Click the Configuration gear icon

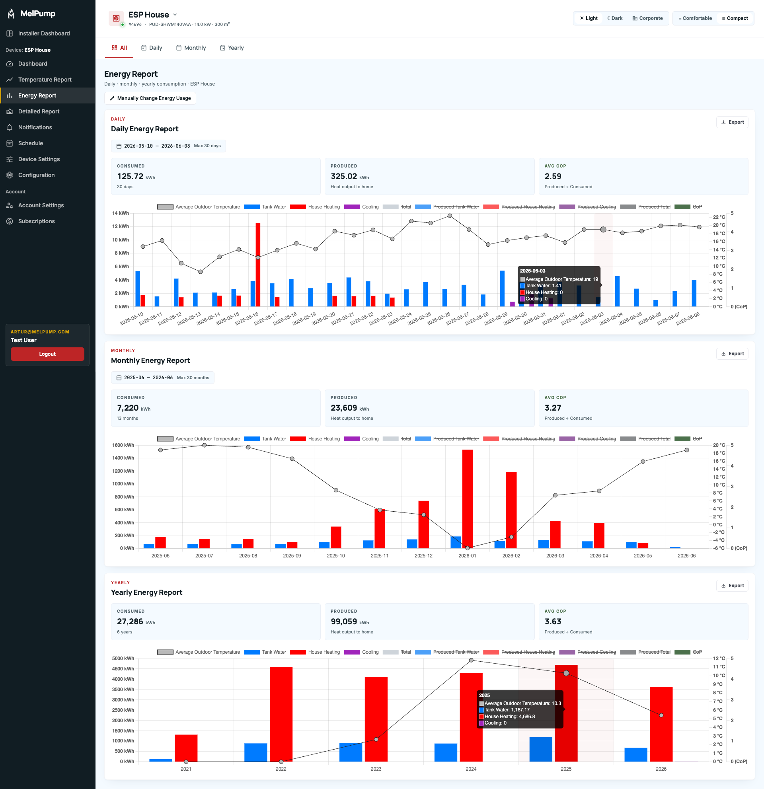[10, 175]
